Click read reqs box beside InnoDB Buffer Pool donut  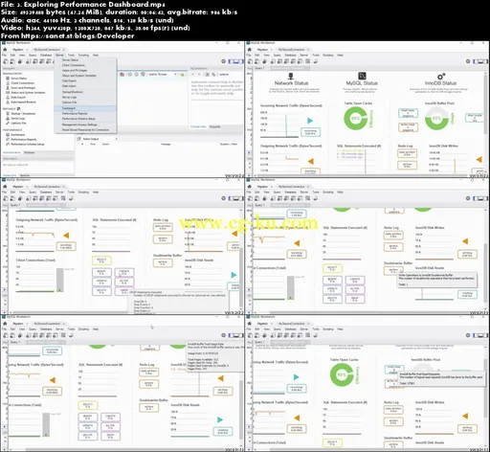(408, 113)
